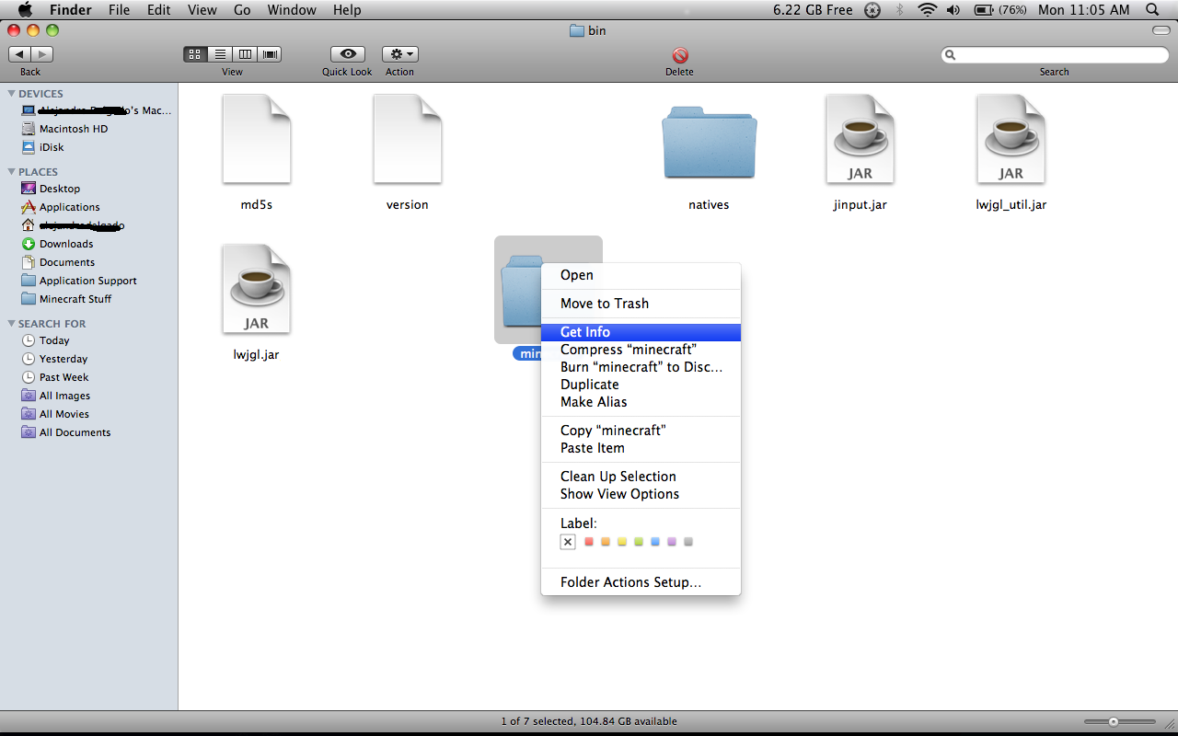Go forward with the Forward arrow button
The image size is (1178, 736).
tap(42, 54)
